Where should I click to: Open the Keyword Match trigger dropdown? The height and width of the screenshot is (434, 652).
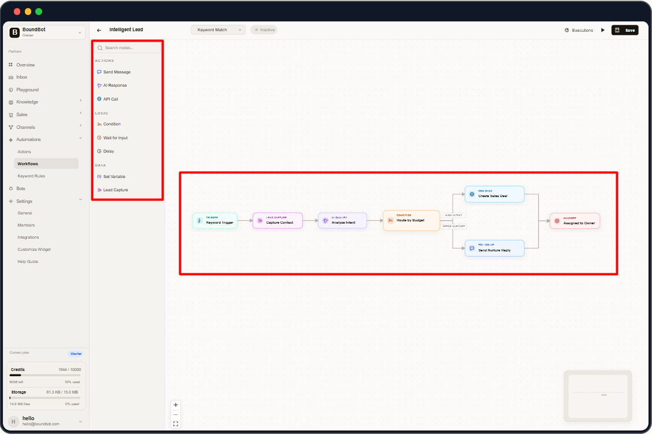click(x=218, y=29)
